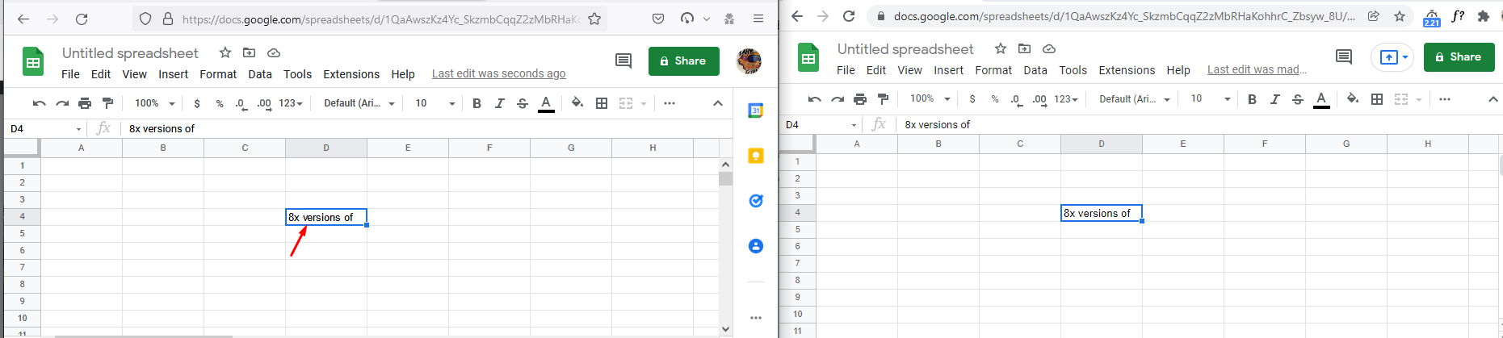
Task: Click left window vertical scrollbar thumb
Action: click(x=725, y=179)
